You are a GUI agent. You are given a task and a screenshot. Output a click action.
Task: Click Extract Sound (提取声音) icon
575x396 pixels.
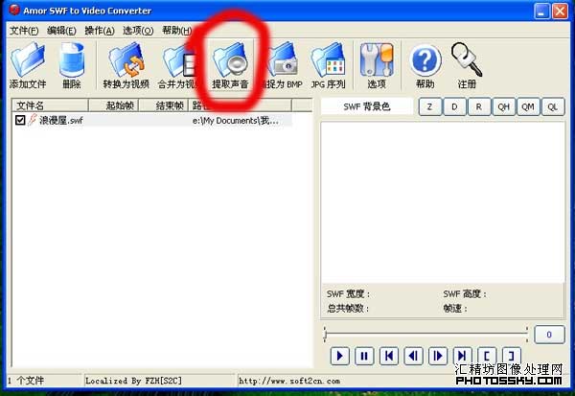point(230,65)
